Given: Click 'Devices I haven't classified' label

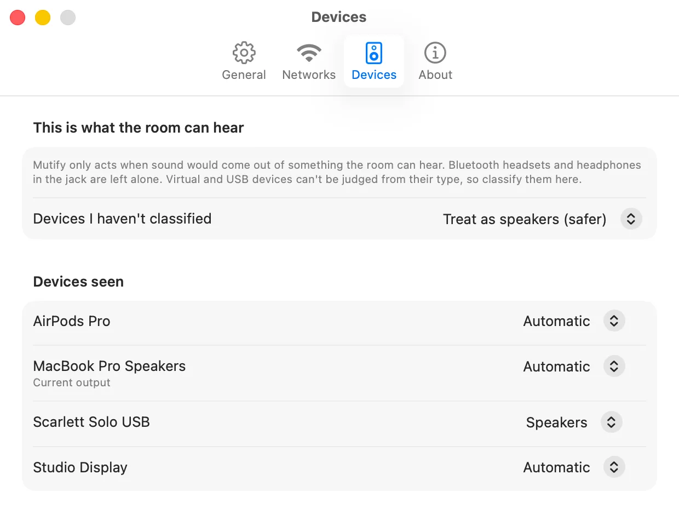Looking at the screenshot, I should pos(122,219).
